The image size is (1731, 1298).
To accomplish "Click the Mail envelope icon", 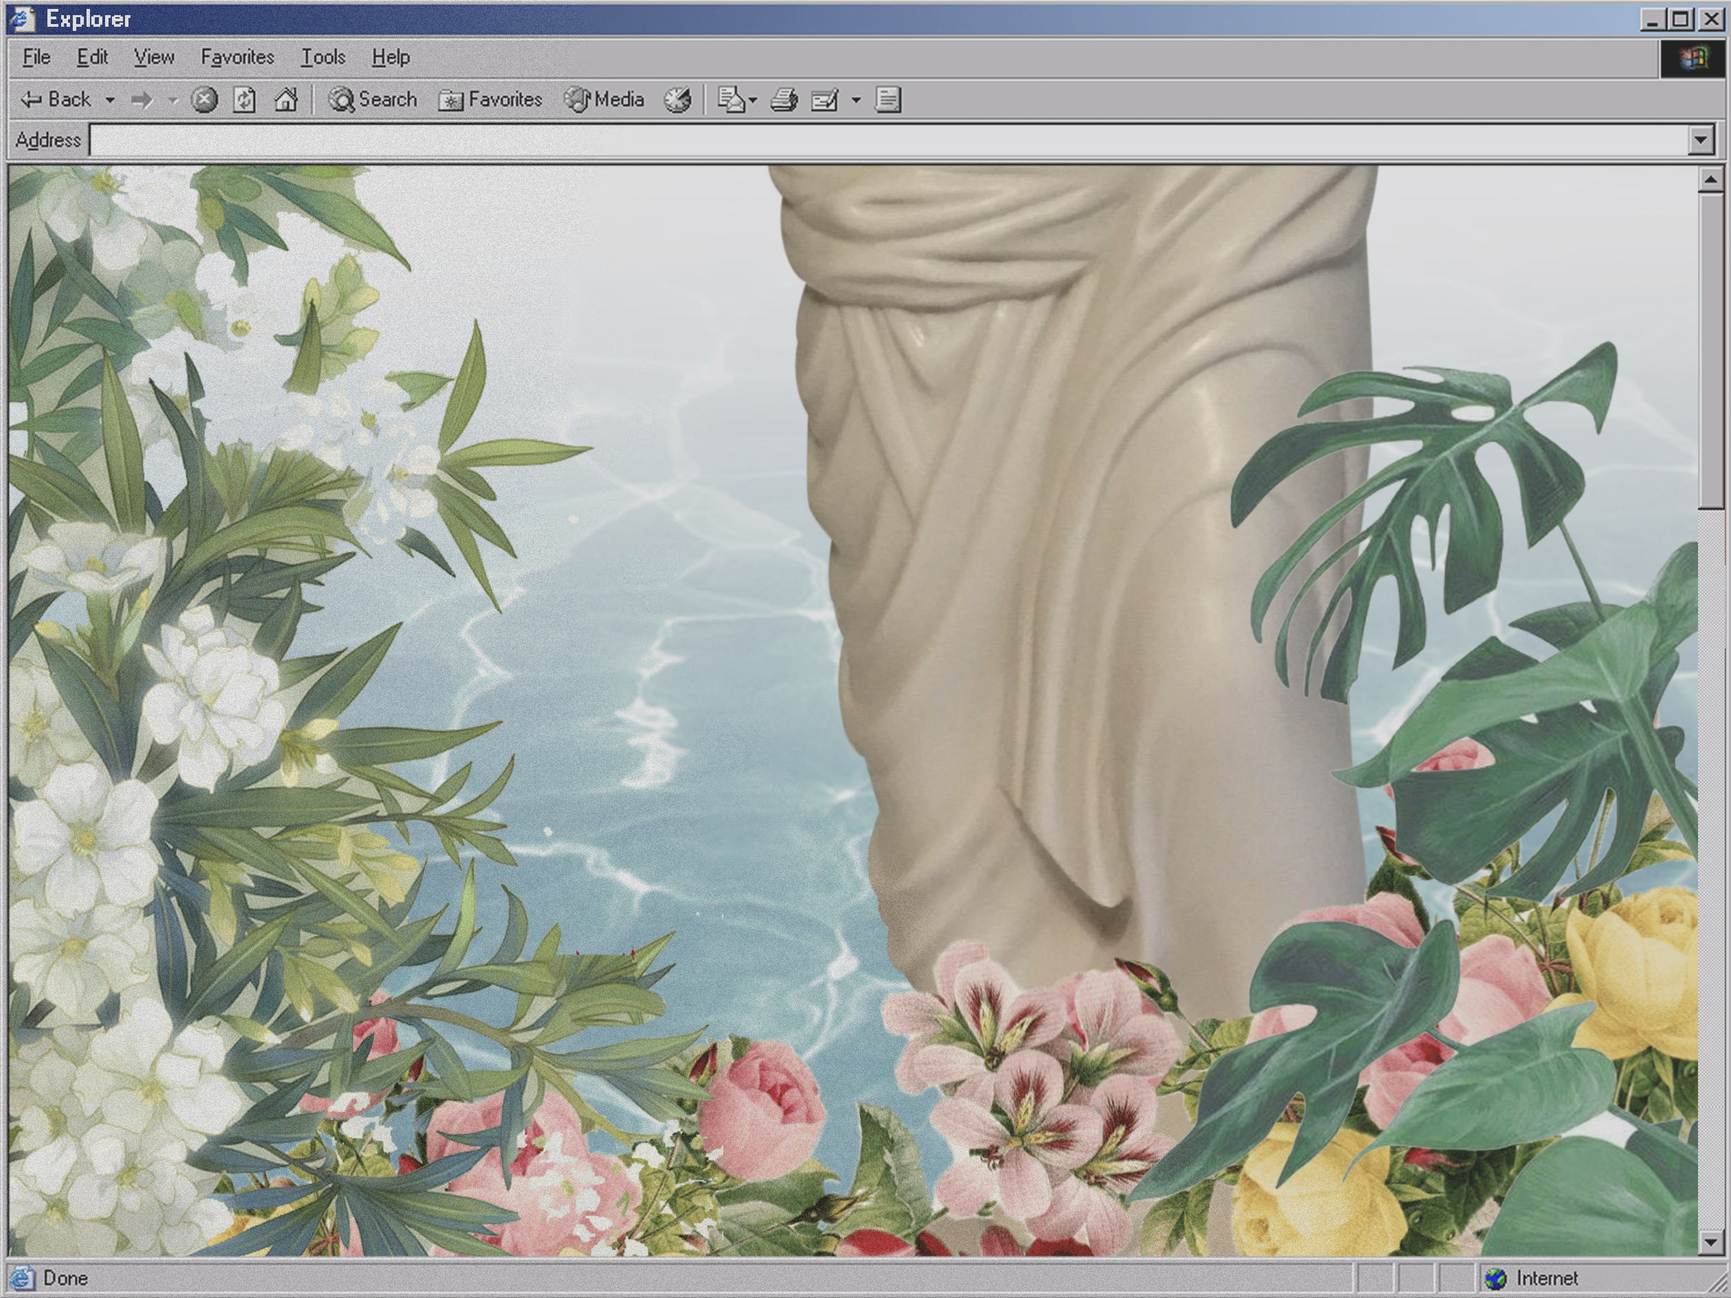I will 731,100.
